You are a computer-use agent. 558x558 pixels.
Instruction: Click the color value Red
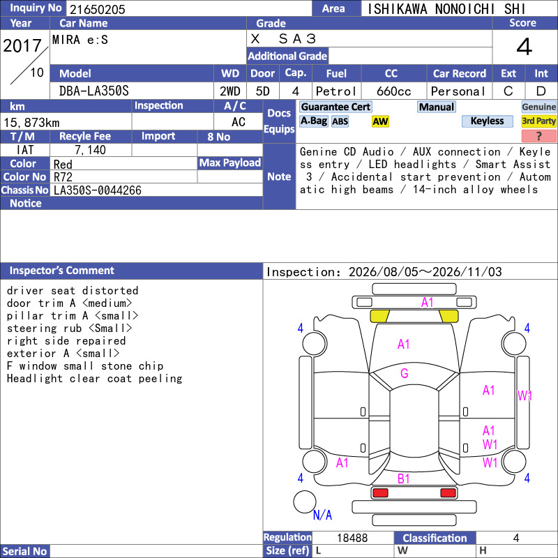[x=63, y=164]
